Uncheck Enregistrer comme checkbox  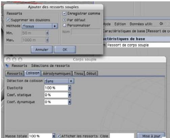(64, 13)
